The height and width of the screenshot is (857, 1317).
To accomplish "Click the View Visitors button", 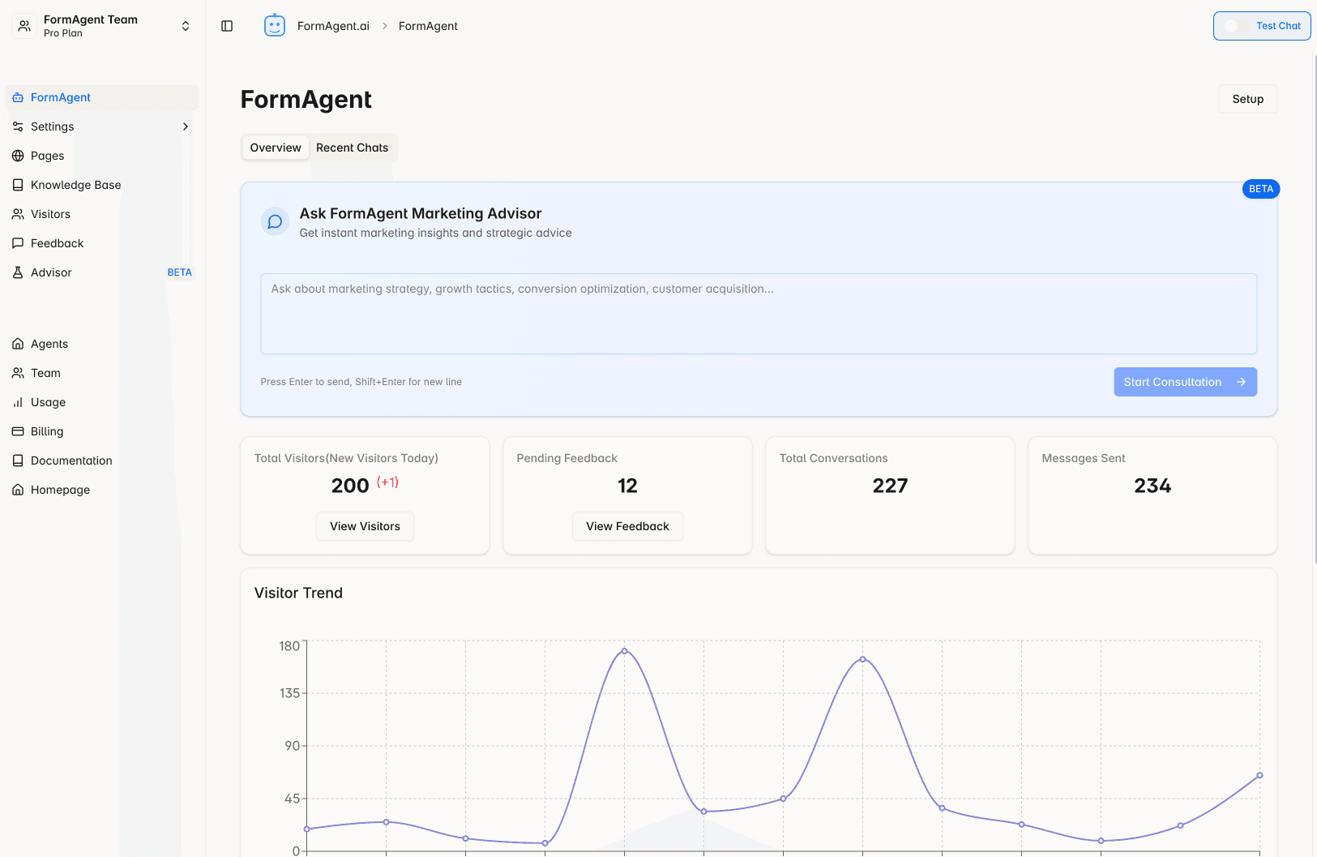I will (365, 526).
